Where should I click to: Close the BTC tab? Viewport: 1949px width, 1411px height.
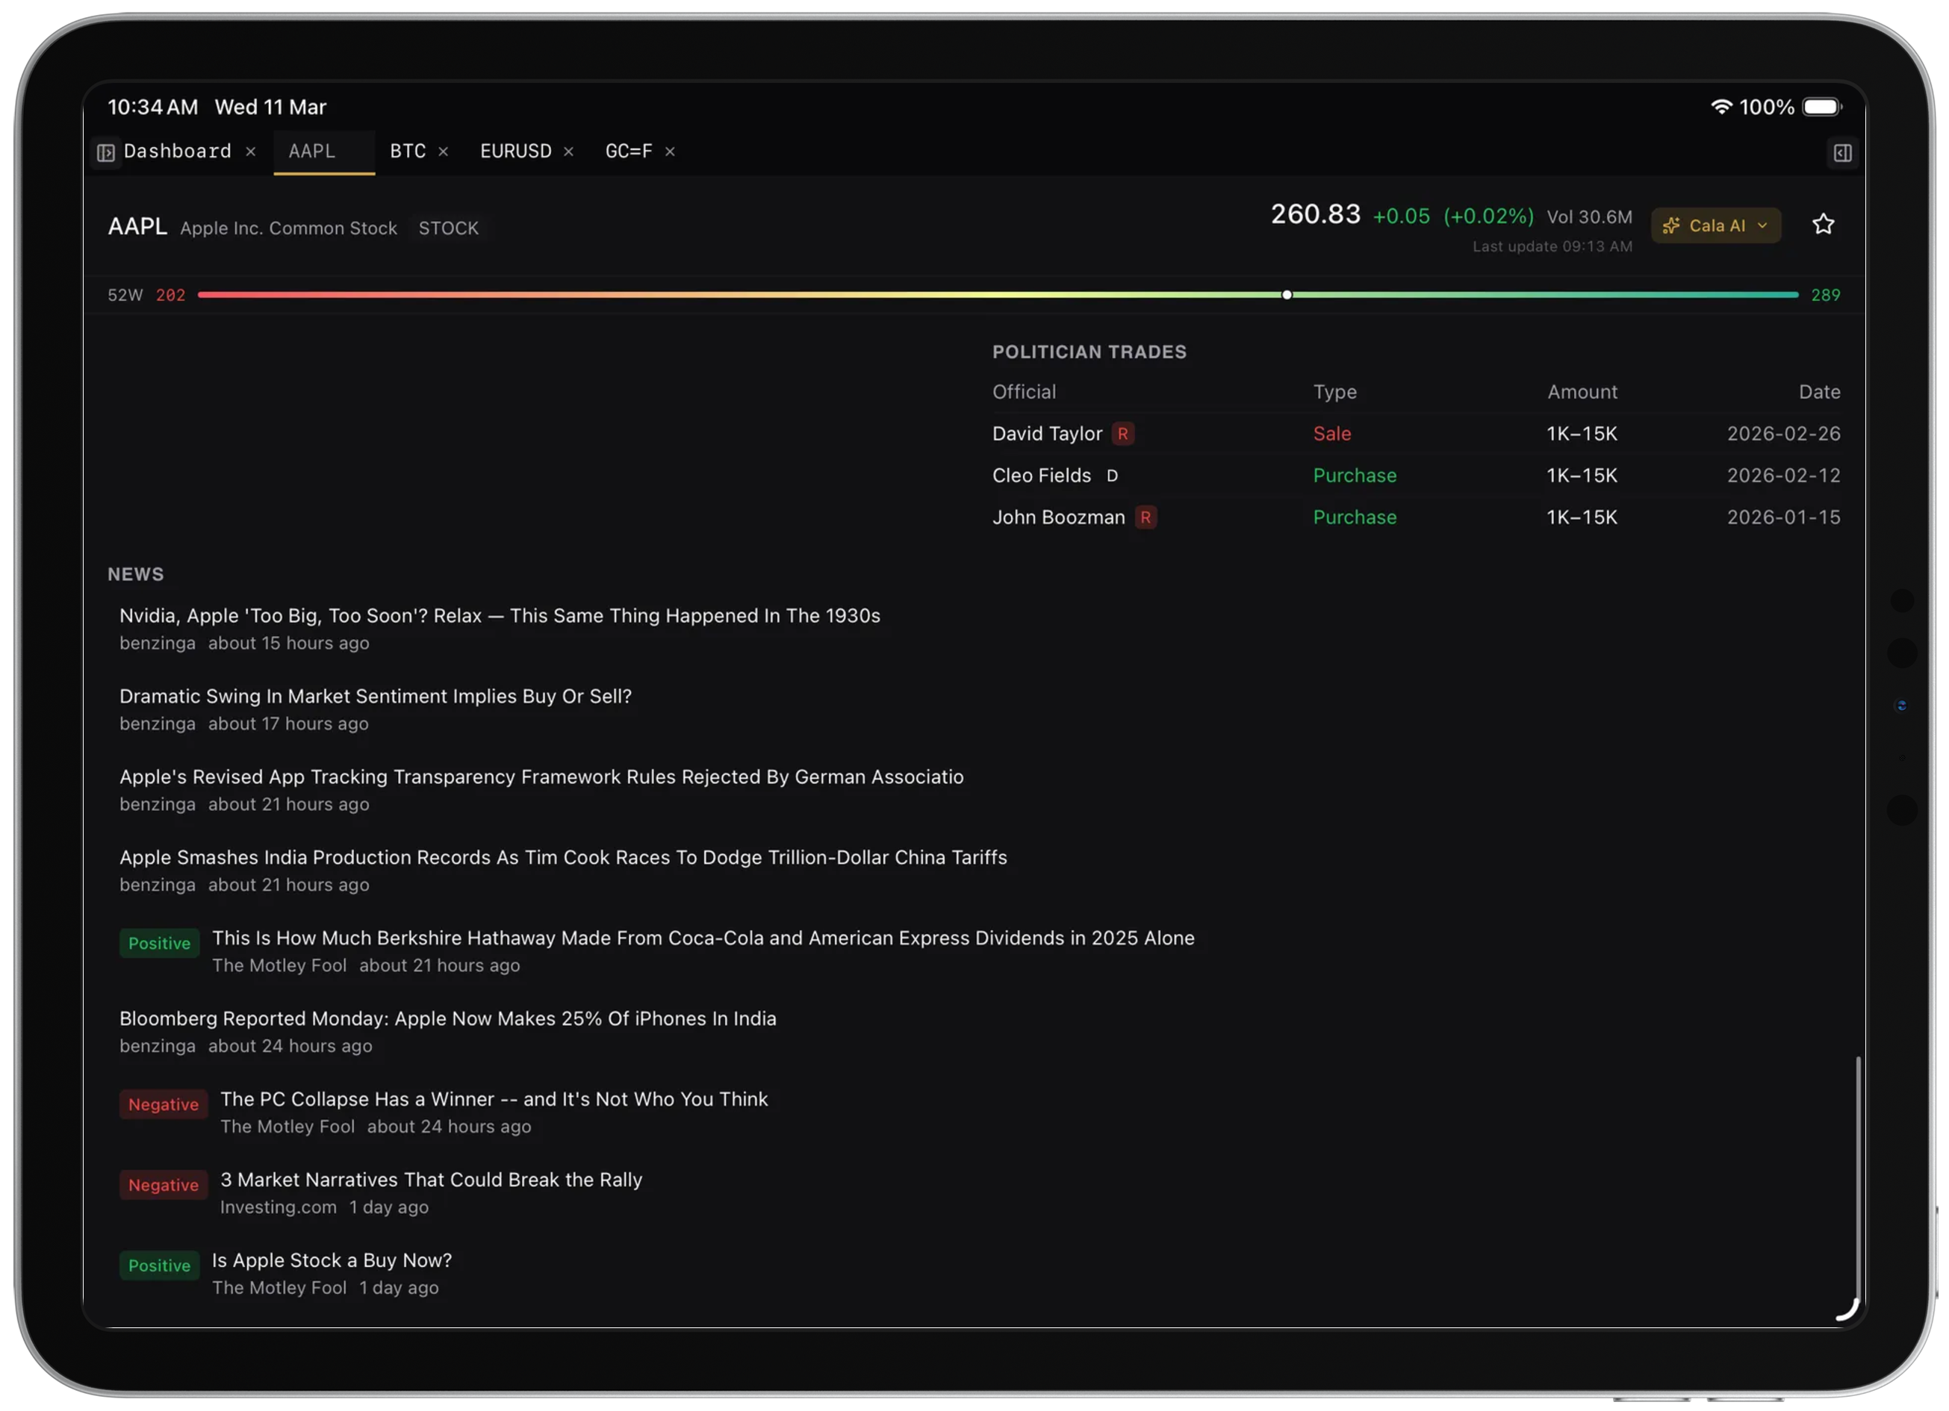[444, 152]
